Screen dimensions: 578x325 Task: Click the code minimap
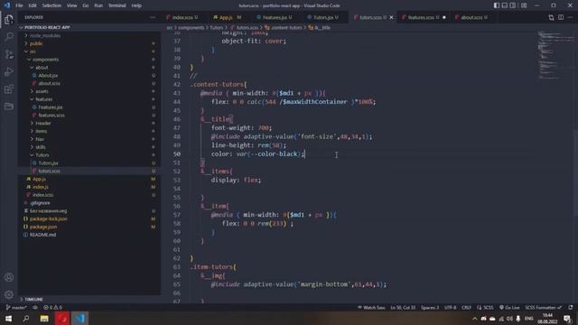[x=555, y=55]
